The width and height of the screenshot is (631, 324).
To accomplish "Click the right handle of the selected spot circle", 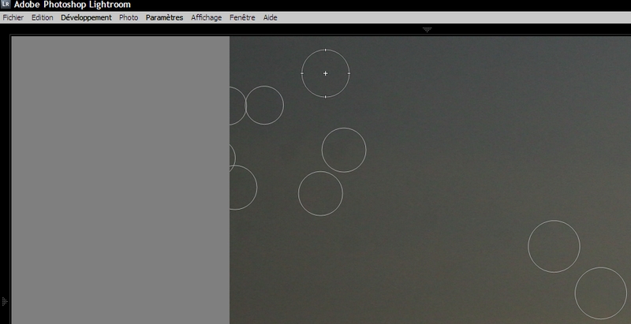I will (x=349, y=73).
